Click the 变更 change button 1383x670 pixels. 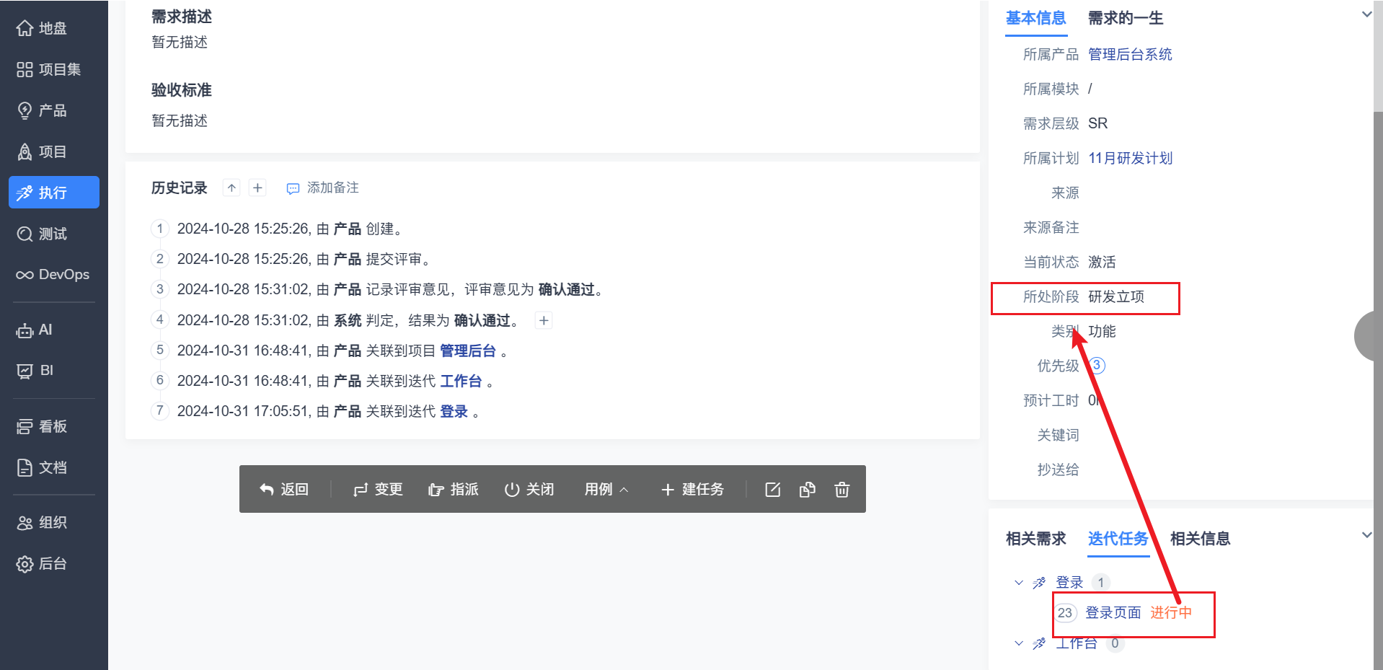378,489
